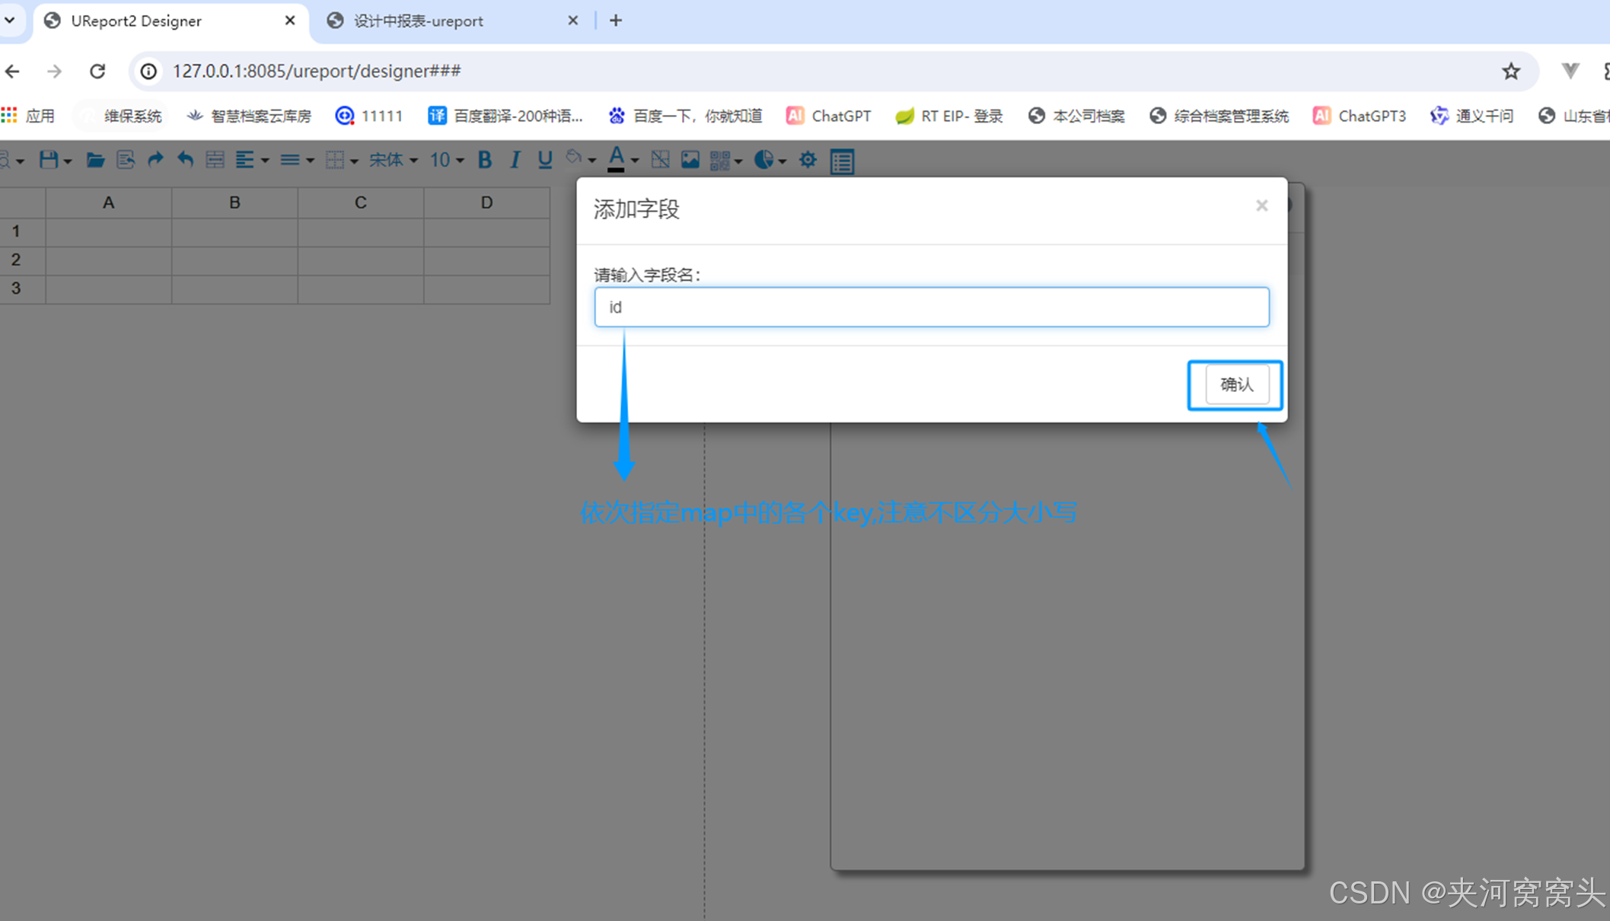Click the undo arrow icon

tap(185, 160)
